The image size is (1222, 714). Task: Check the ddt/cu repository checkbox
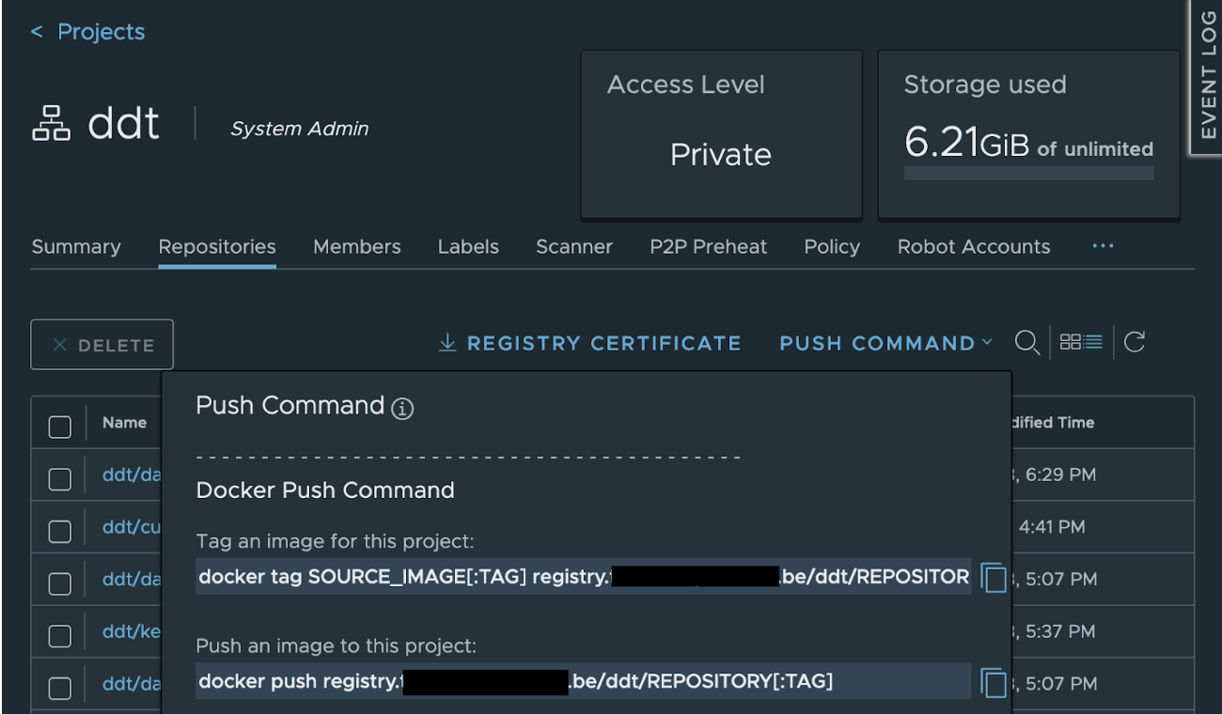coord(59,530)
